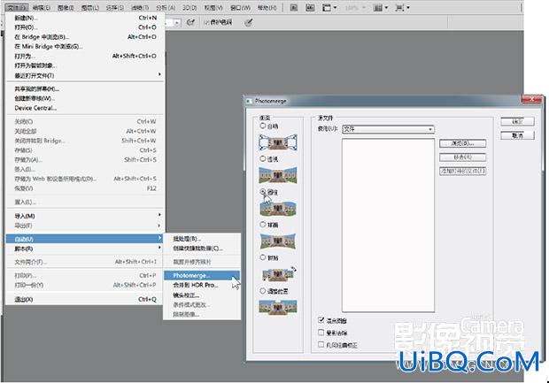Open the Arrange Documents dropdown
This screenshot has width=549, height=383.
point(381,8)
